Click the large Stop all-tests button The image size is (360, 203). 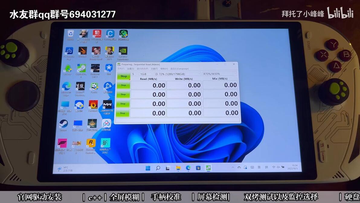coord(124,76)
